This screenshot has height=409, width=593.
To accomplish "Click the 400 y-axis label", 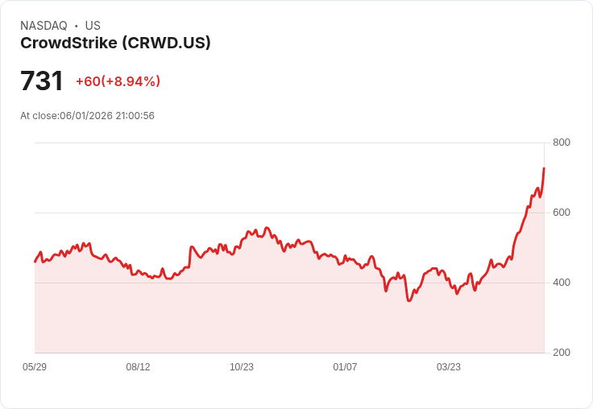I will point(562,283).
